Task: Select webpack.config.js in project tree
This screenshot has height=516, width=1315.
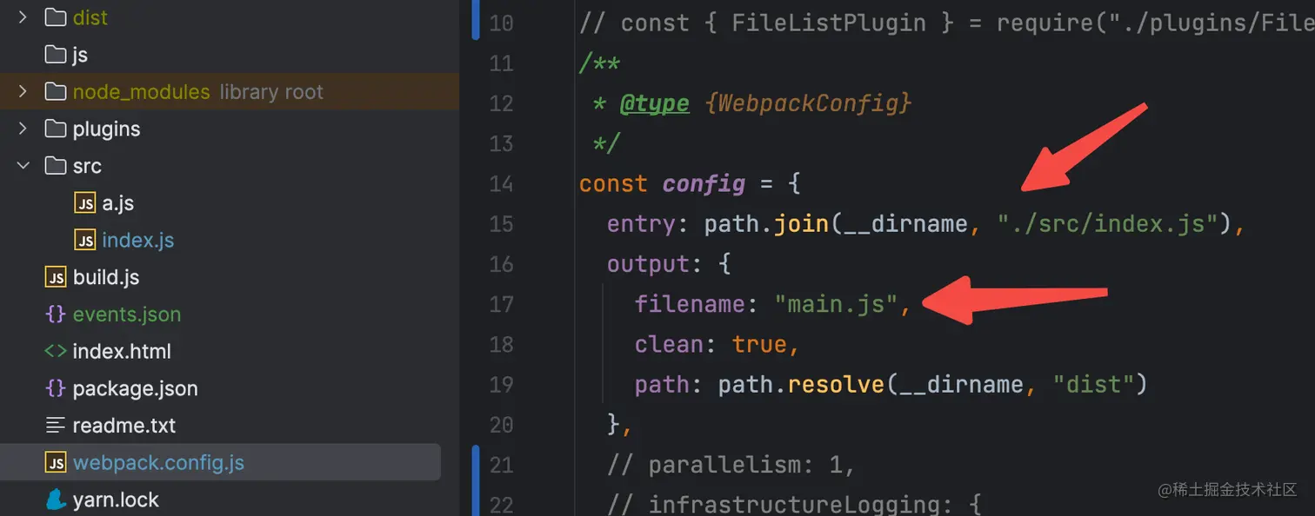Action: [220, 463]
